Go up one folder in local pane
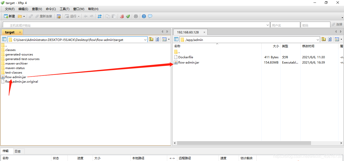Image resolution: width=344 pixels, height=161 pixels. point(151,39)
